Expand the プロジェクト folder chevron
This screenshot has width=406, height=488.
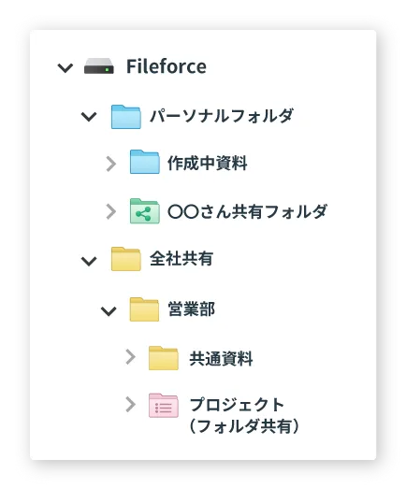130,405
